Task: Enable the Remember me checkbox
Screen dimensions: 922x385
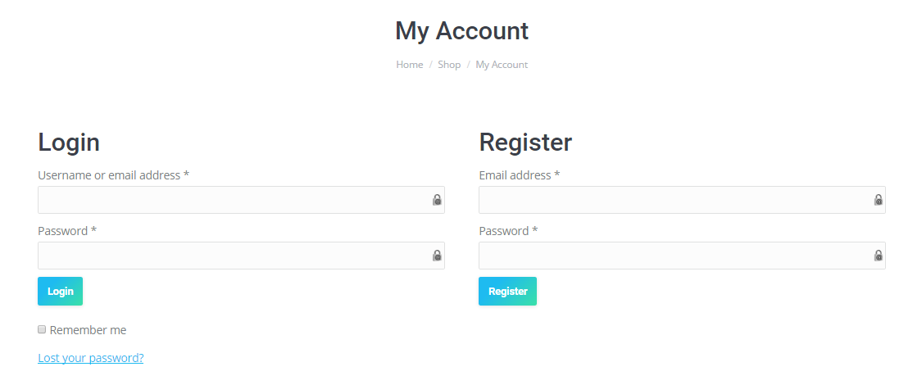Action: [42, 329]
